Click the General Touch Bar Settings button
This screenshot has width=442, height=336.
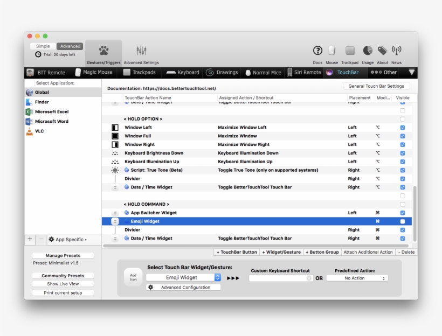coord(376,86)
